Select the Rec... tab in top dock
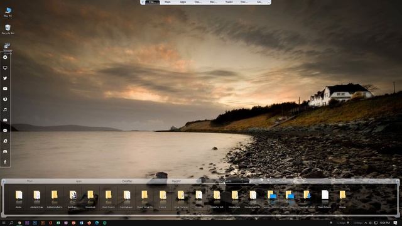The height and width of the screenshot is (226, 402). click(214, 2)
